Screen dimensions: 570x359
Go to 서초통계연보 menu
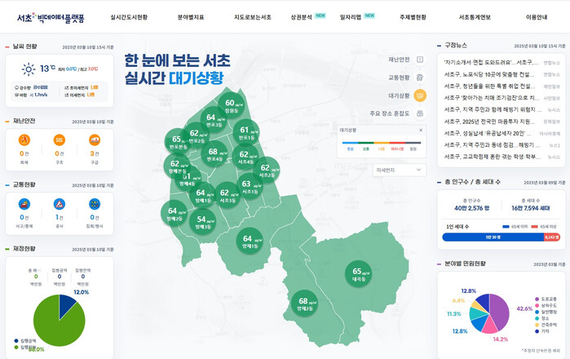(475, 16)
